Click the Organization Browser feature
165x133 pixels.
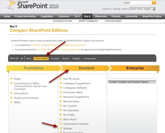click(76, 124)
